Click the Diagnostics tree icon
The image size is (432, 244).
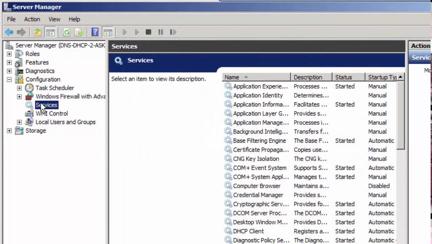pyautogui.click(x=19, y=71)
